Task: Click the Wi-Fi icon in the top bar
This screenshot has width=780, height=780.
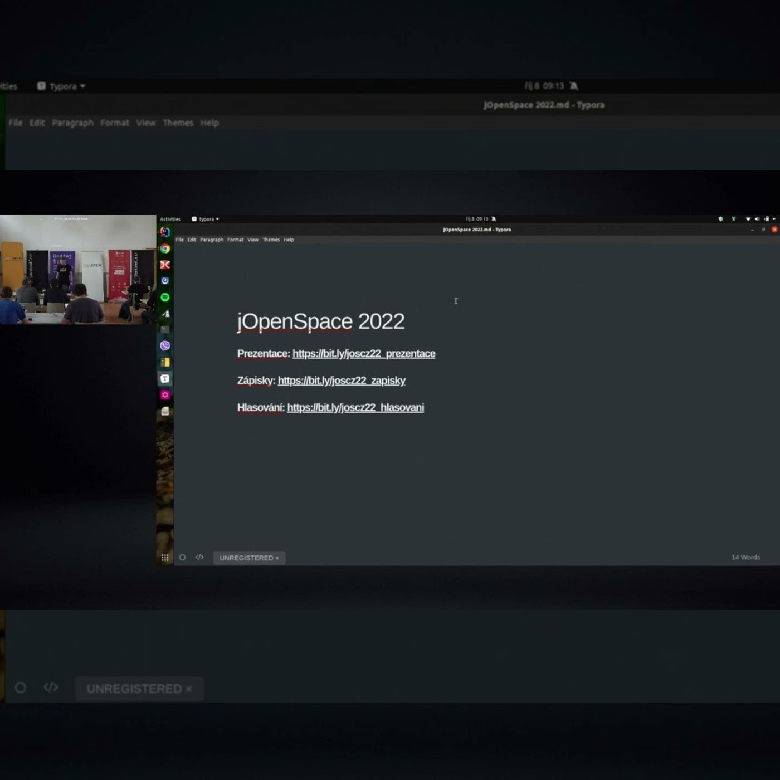Action: 748,219
